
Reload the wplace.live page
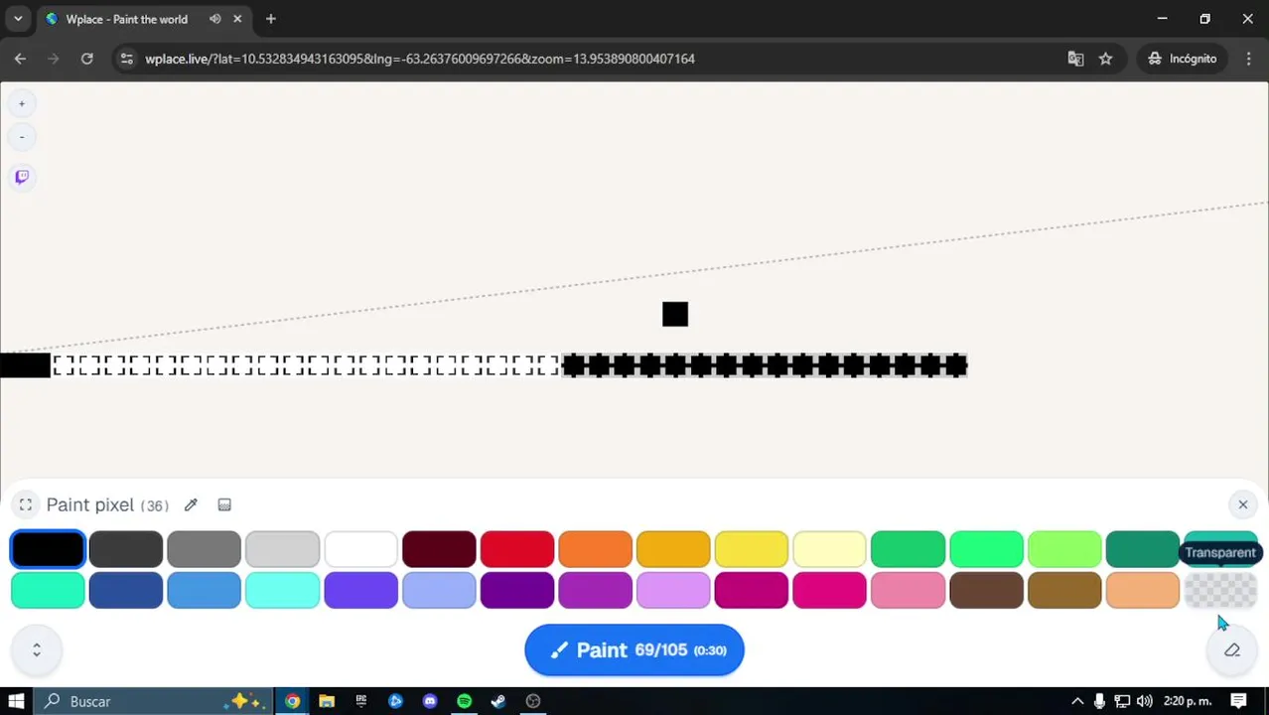87,59
